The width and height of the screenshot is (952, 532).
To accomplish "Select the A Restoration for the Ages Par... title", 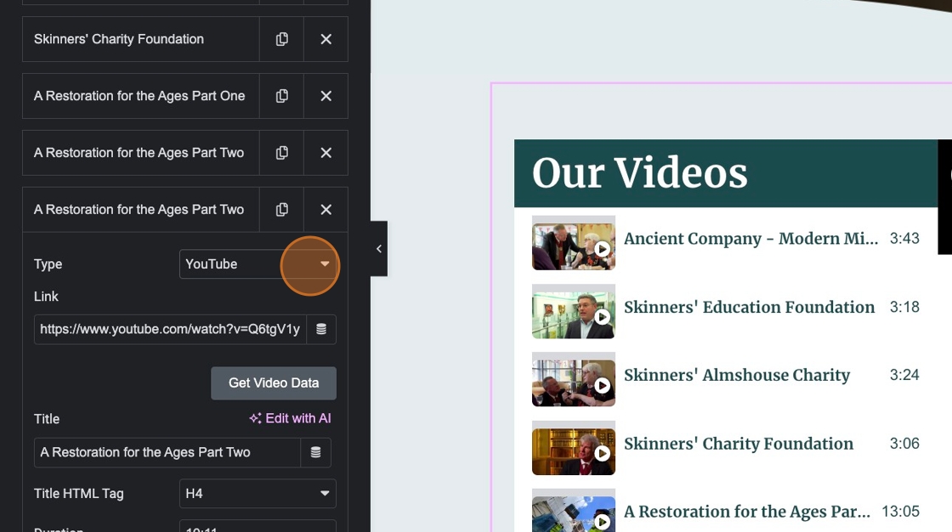I will [x=747, y=512].
